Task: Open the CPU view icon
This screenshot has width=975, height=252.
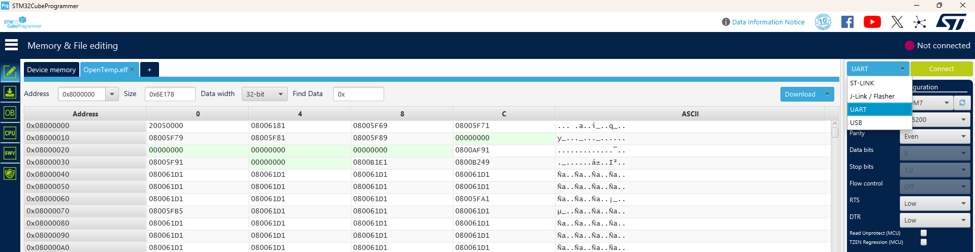Action: tap(10, 133)
